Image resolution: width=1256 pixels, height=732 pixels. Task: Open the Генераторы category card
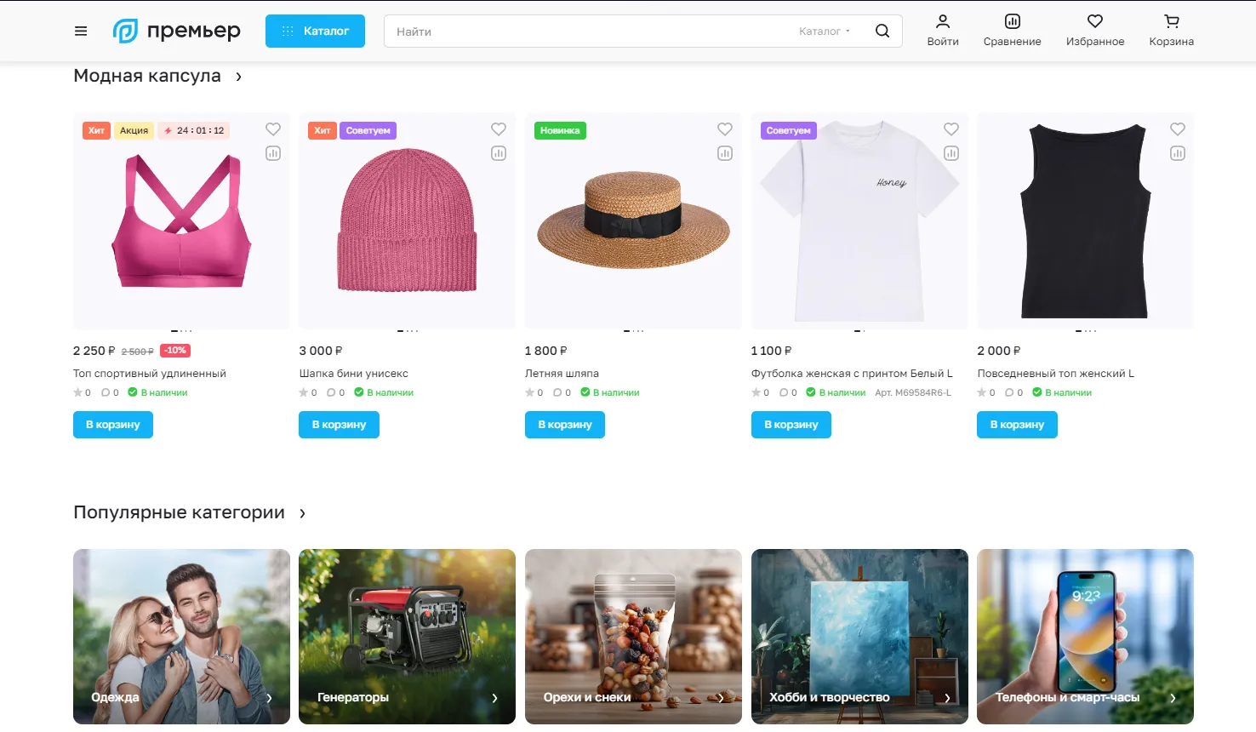coord(407,637)
